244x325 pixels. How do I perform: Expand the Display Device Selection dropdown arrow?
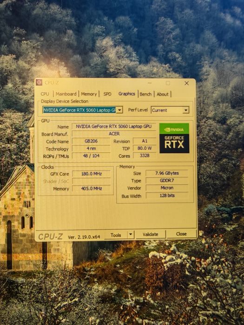tap(119, 110)
